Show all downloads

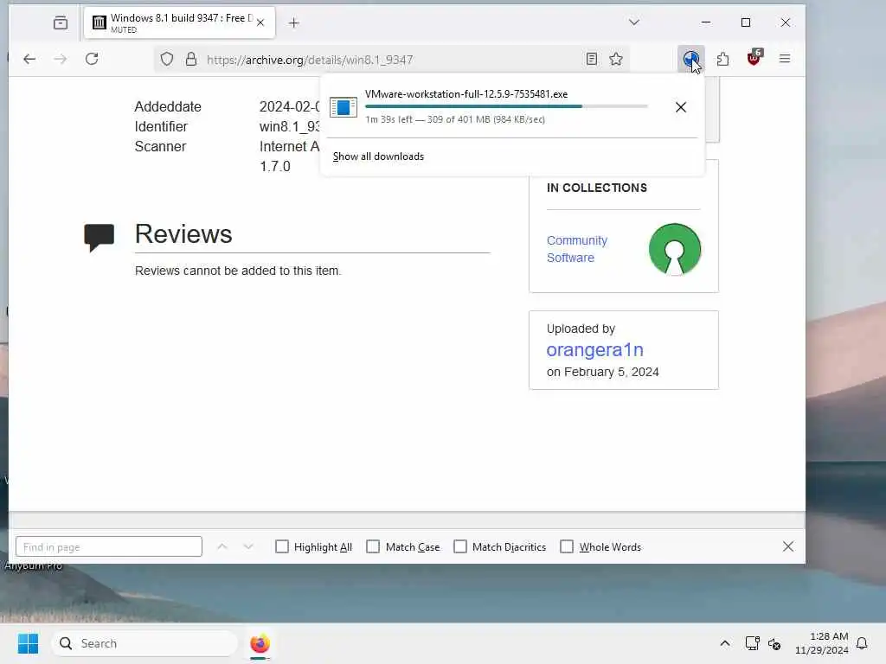pyautogui.click(x=378, y=156)
